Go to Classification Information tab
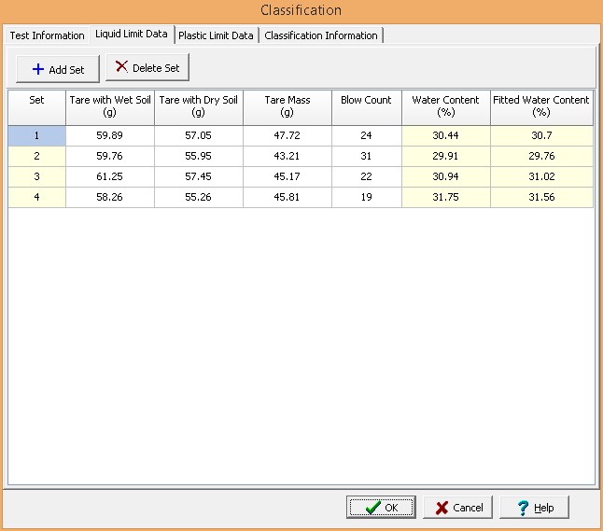Viewport: 603px width, 531px height. (x=321, y=35)
